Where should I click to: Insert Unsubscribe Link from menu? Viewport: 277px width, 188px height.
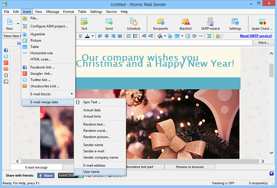click(x=45, y=86)
